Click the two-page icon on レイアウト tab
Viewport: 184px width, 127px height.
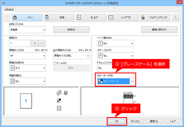[x=111, y=17]
